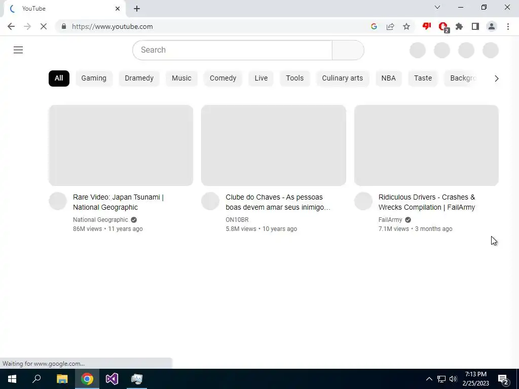The image size is (519, 389).
Task: Go back using browser back arrow
Action: tap(11, 26)
